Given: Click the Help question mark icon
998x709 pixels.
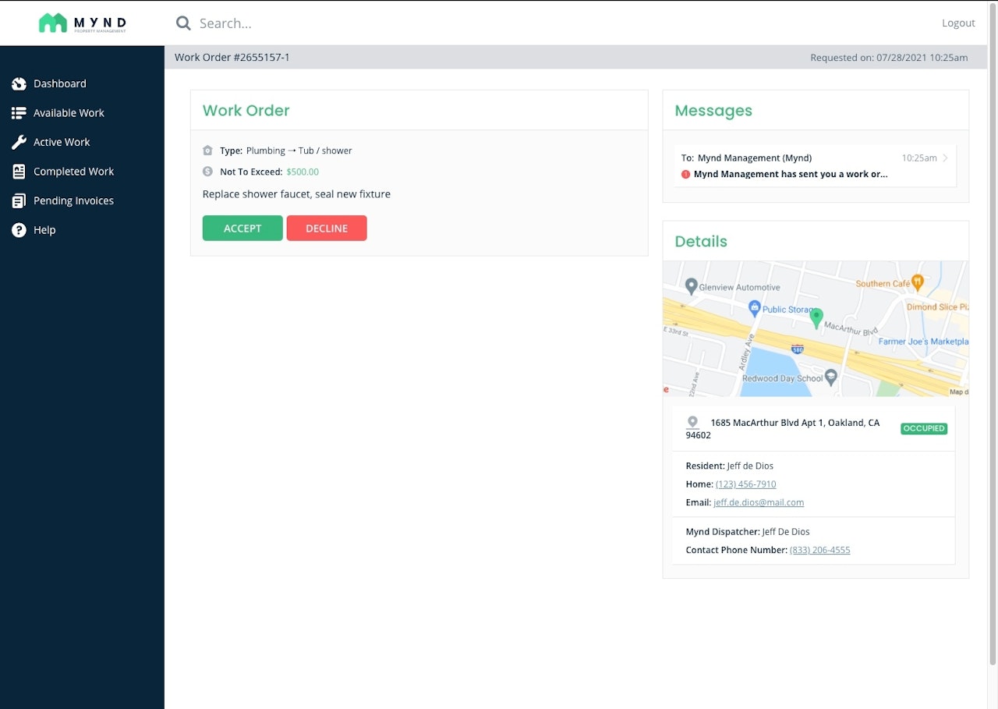Looking at the screenshot, I should pos(19,230).
